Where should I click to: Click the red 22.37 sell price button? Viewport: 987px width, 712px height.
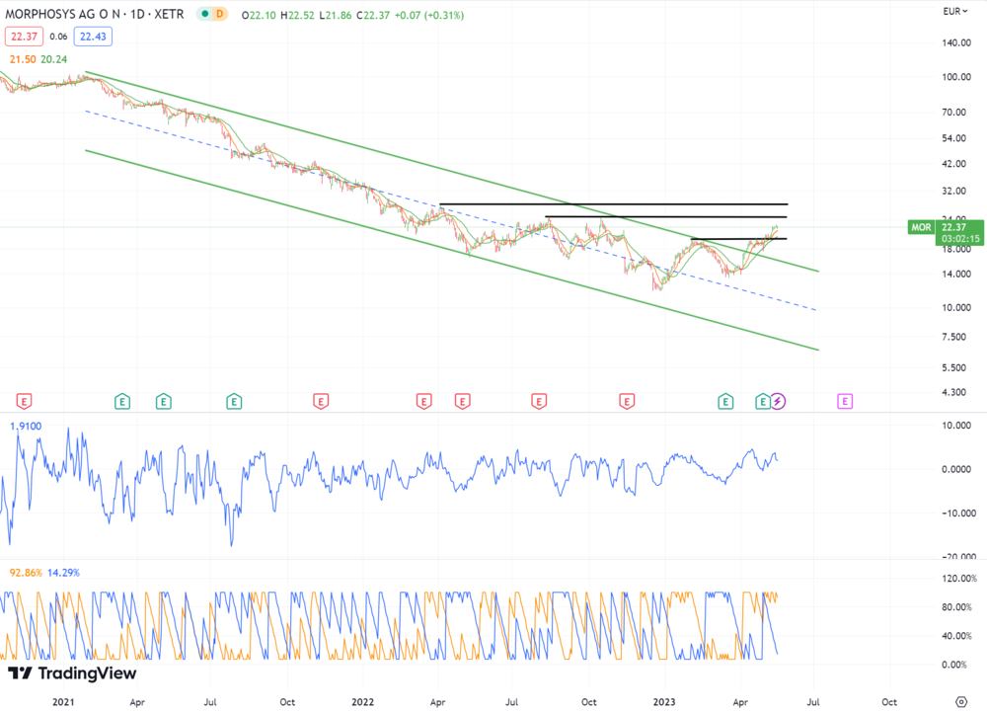[x=24, y=37]
